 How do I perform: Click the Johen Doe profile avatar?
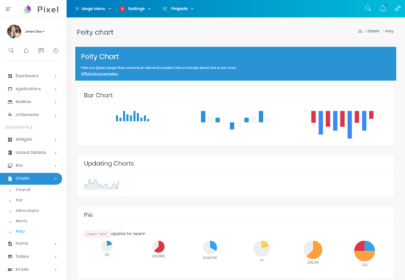[14, 32]
